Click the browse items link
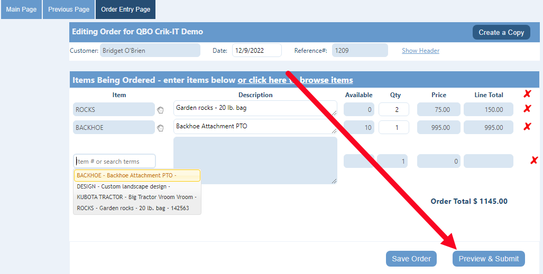The image size is (543, 274). [x=295, y=80]
